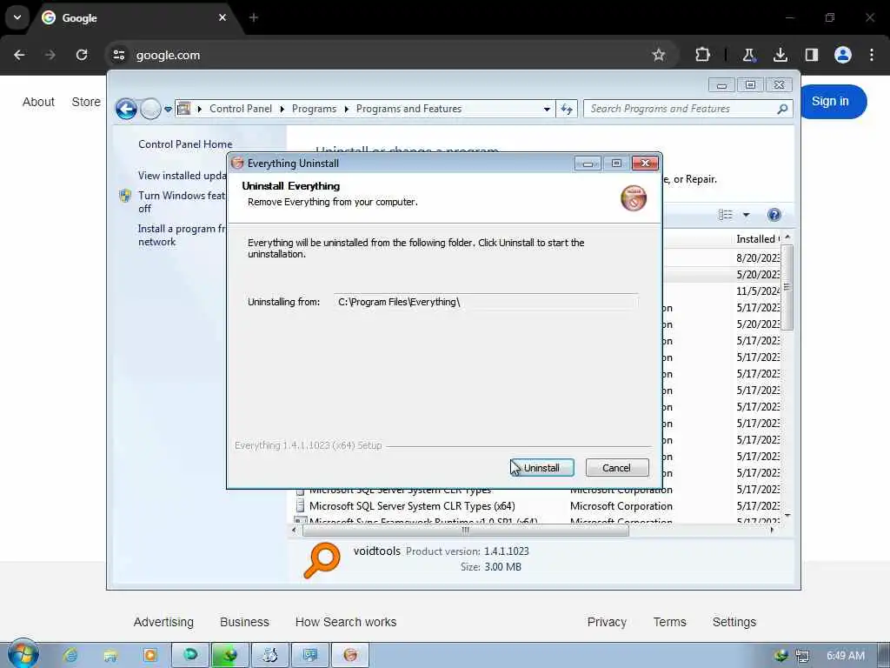
Task: Click the google.com address bar
Action: pyautogui.click(x=392, y=55)
